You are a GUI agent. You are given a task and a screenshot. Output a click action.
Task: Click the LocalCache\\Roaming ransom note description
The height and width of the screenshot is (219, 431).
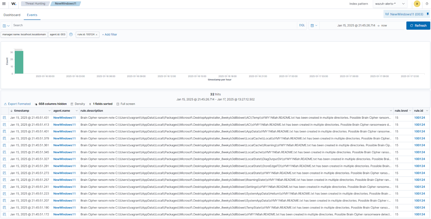236,145
